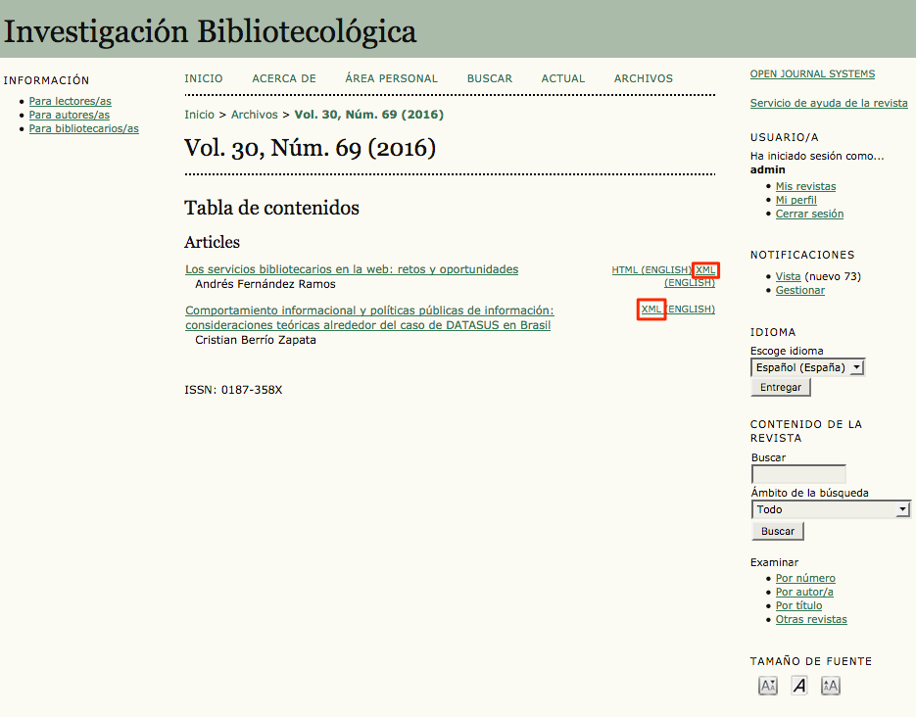Image resolution: width=916 pixels, height=717 pixels.
Task: Select the ACTUAL issue tab
Action: (x=563, y=78)
